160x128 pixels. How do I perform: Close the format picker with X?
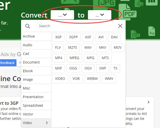pos(120,26)
